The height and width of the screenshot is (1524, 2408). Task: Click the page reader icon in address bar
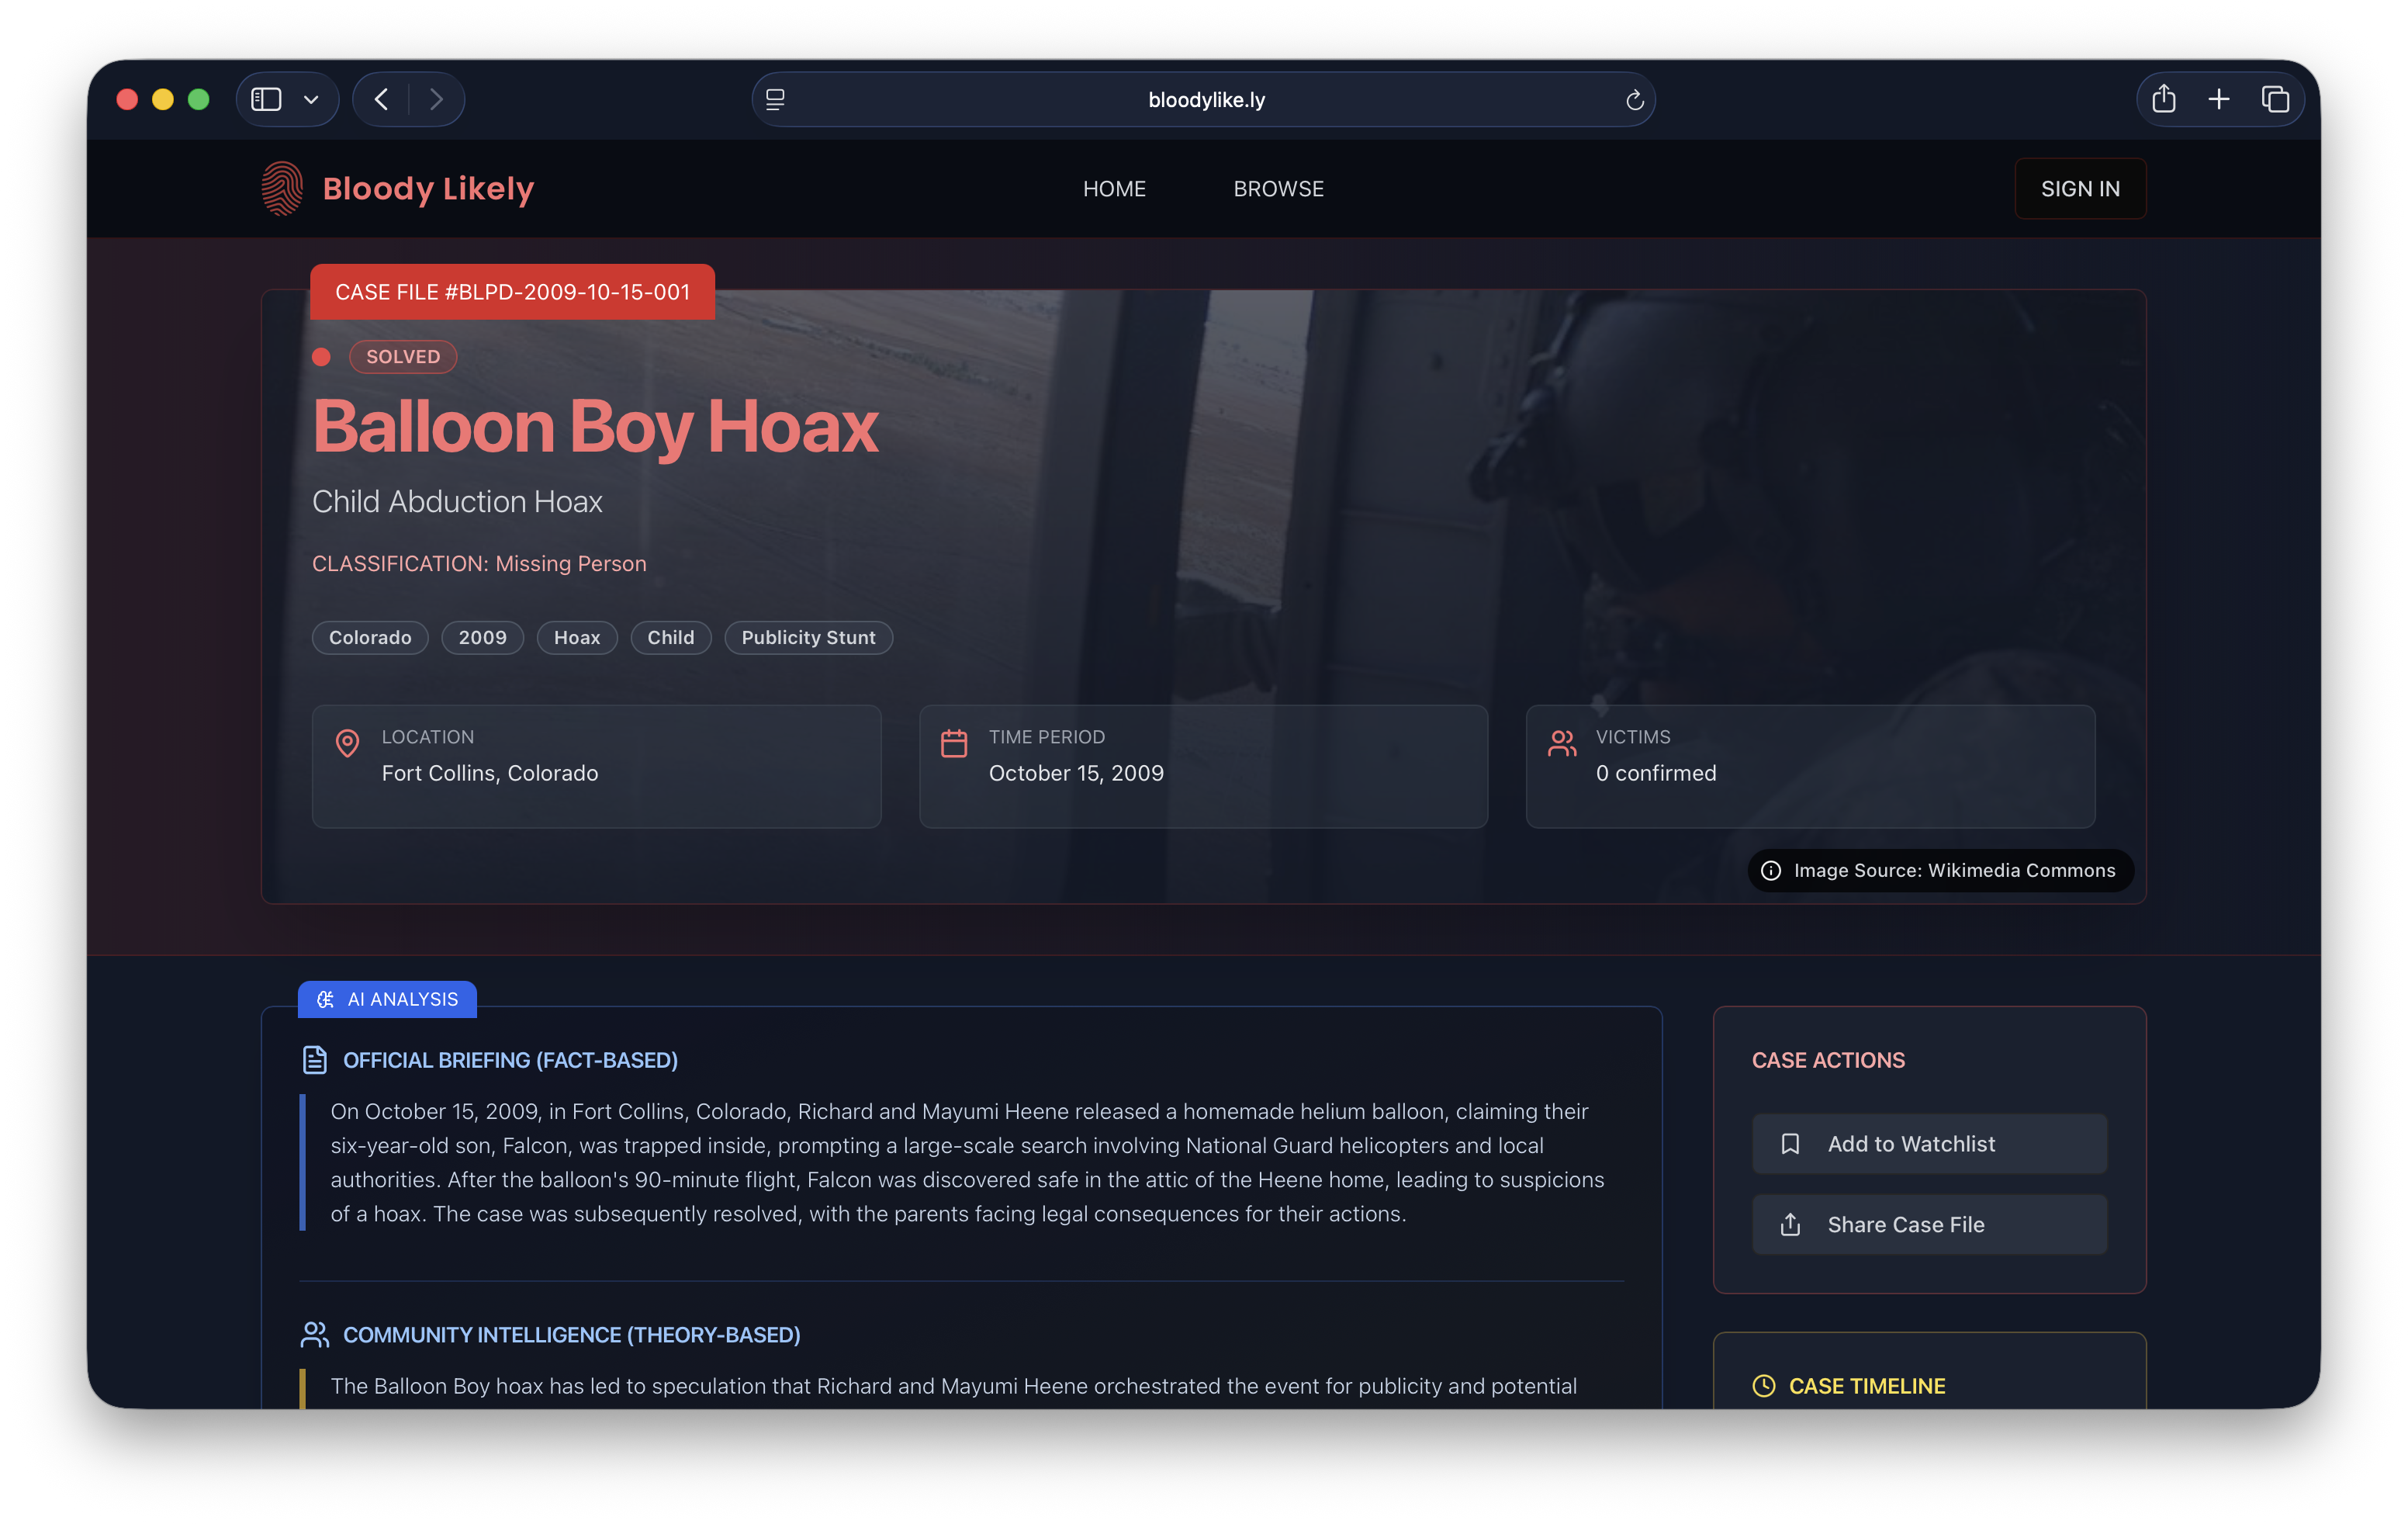click(x=775, y=99)
